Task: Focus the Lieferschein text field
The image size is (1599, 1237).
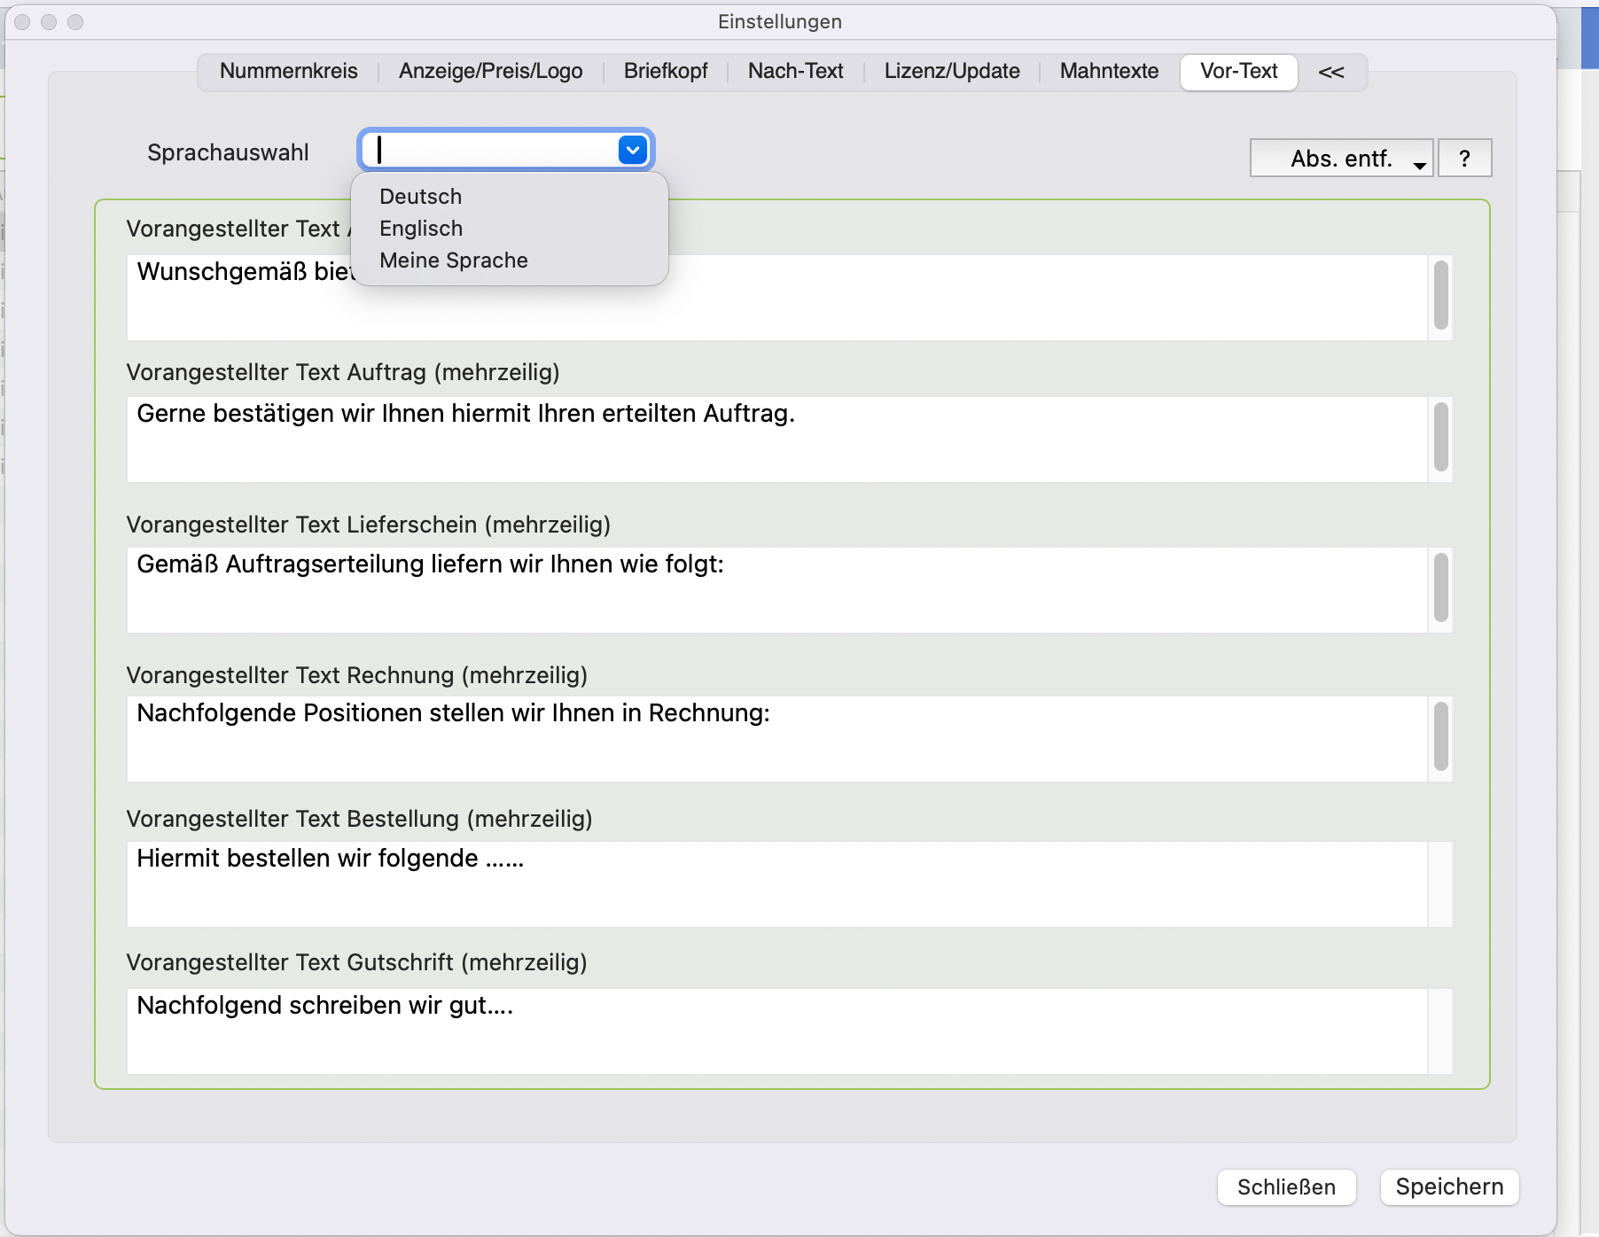Action: [776, 590]
